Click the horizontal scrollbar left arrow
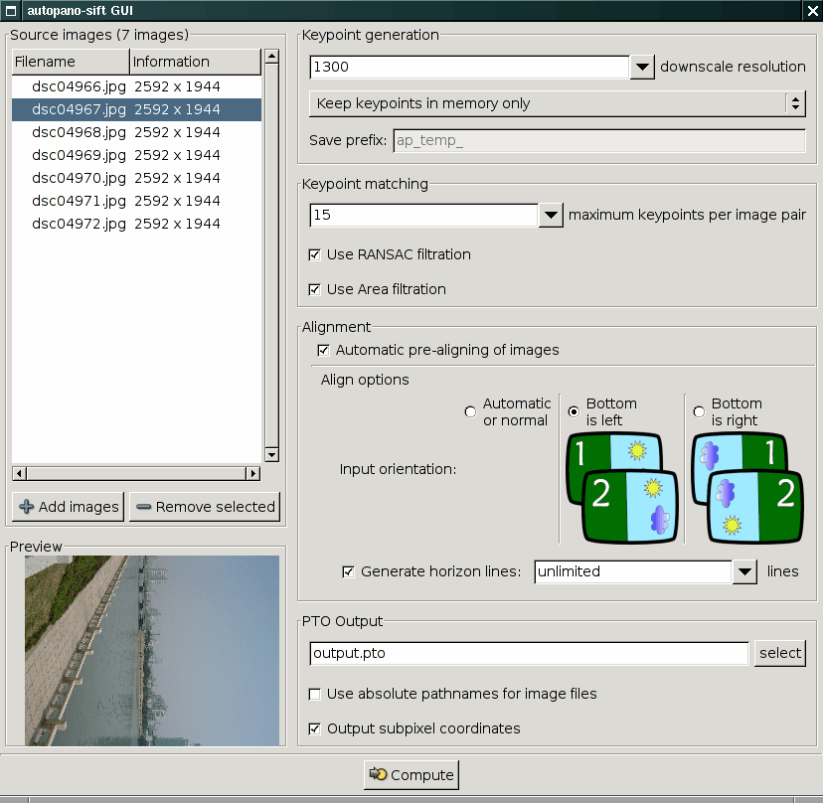 (x=20, y=473)
